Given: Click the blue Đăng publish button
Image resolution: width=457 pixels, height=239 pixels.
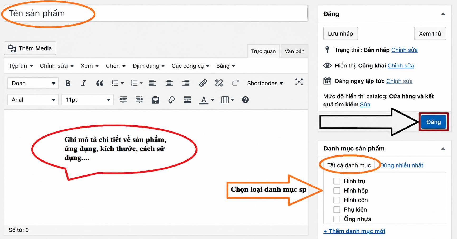Looking at the screenshot, I should pyautogui.click(x=434, y=122).
